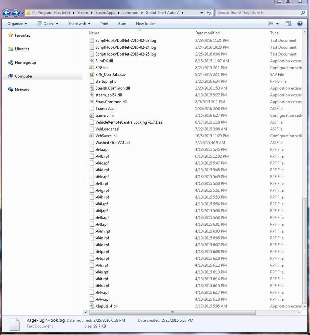The width and height of the screenshot is (310, 335).
Task: Click the refresh button beside address bar
Action: tap(209, 13)
